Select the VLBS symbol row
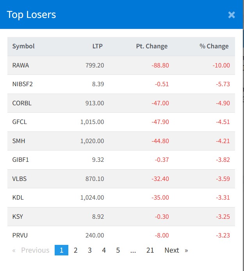The image size is (244, 271). [20, 179]
